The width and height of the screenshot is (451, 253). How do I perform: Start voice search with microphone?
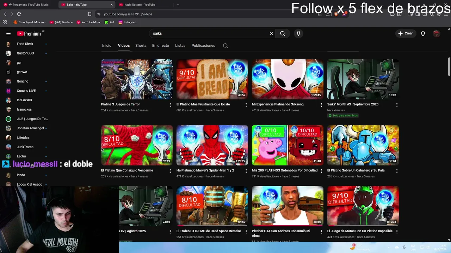coord(298,33)
